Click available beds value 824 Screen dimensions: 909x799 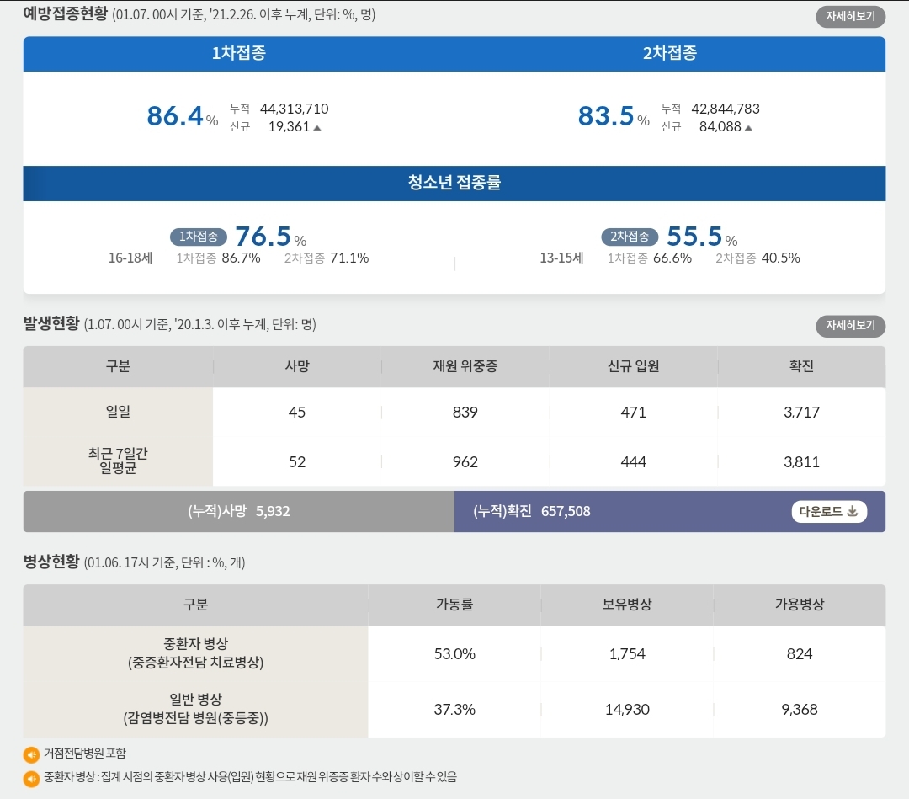[x=800, y=654]
